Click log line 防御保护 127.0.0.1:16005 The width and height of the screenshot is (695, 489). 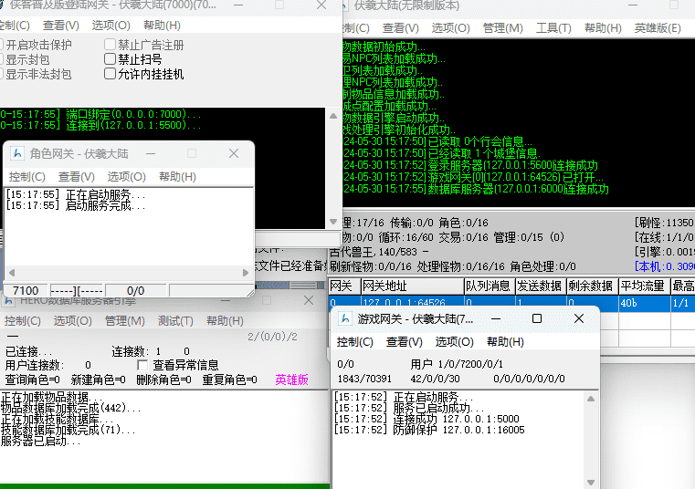[429, 430]
